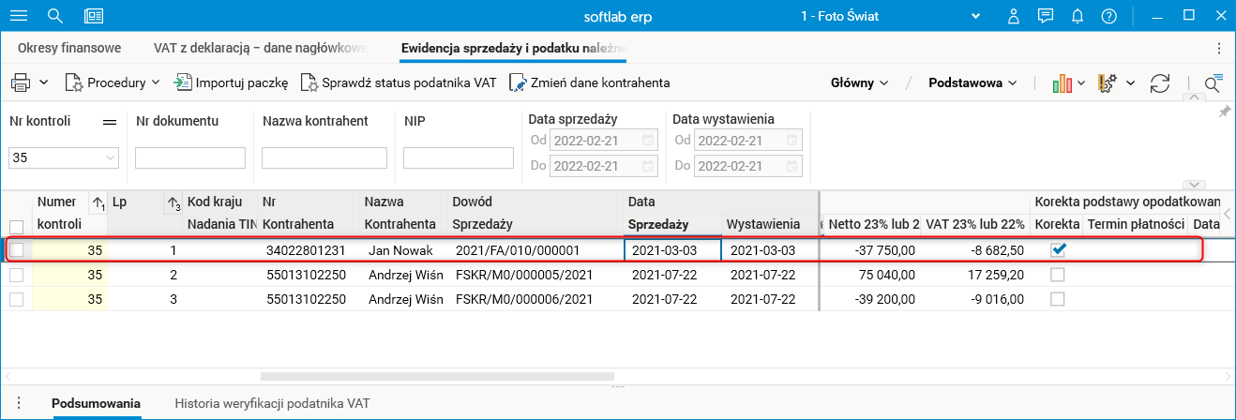
Task: Open the Historia weryfikacji podatnika VAT tab
Action: [272, 404]
